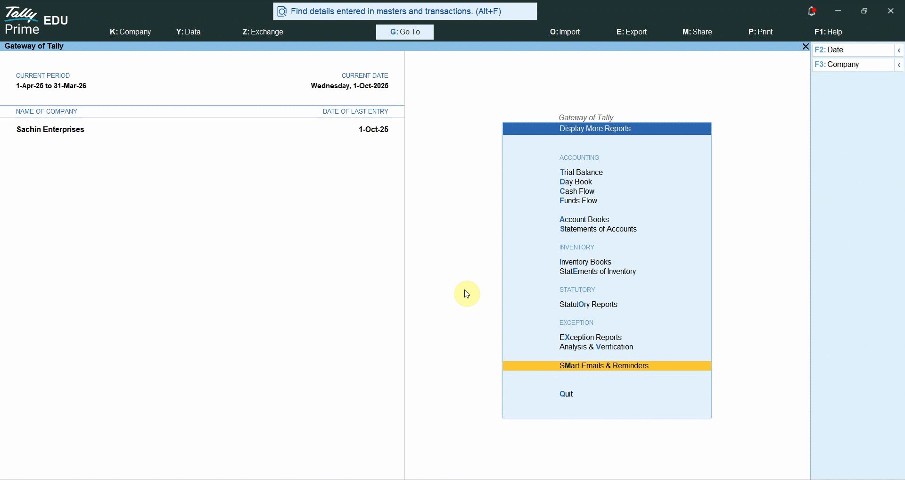Click F2 Date button
This screenshot has width=905, height=480.
click(x=853, y=50)
